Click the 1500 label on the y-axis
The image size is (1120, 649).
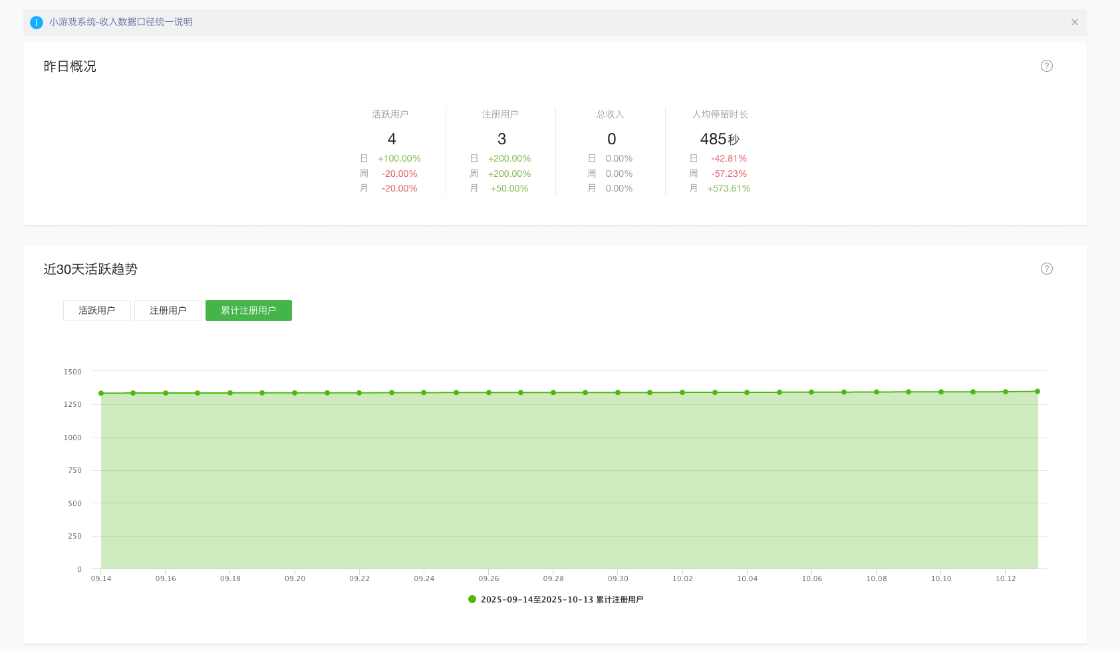click(72, 372)
